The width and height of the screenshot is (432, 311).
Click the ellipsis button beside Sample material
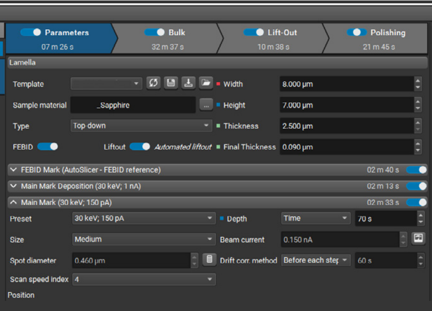pyautogui.click(x=206, y=105)
